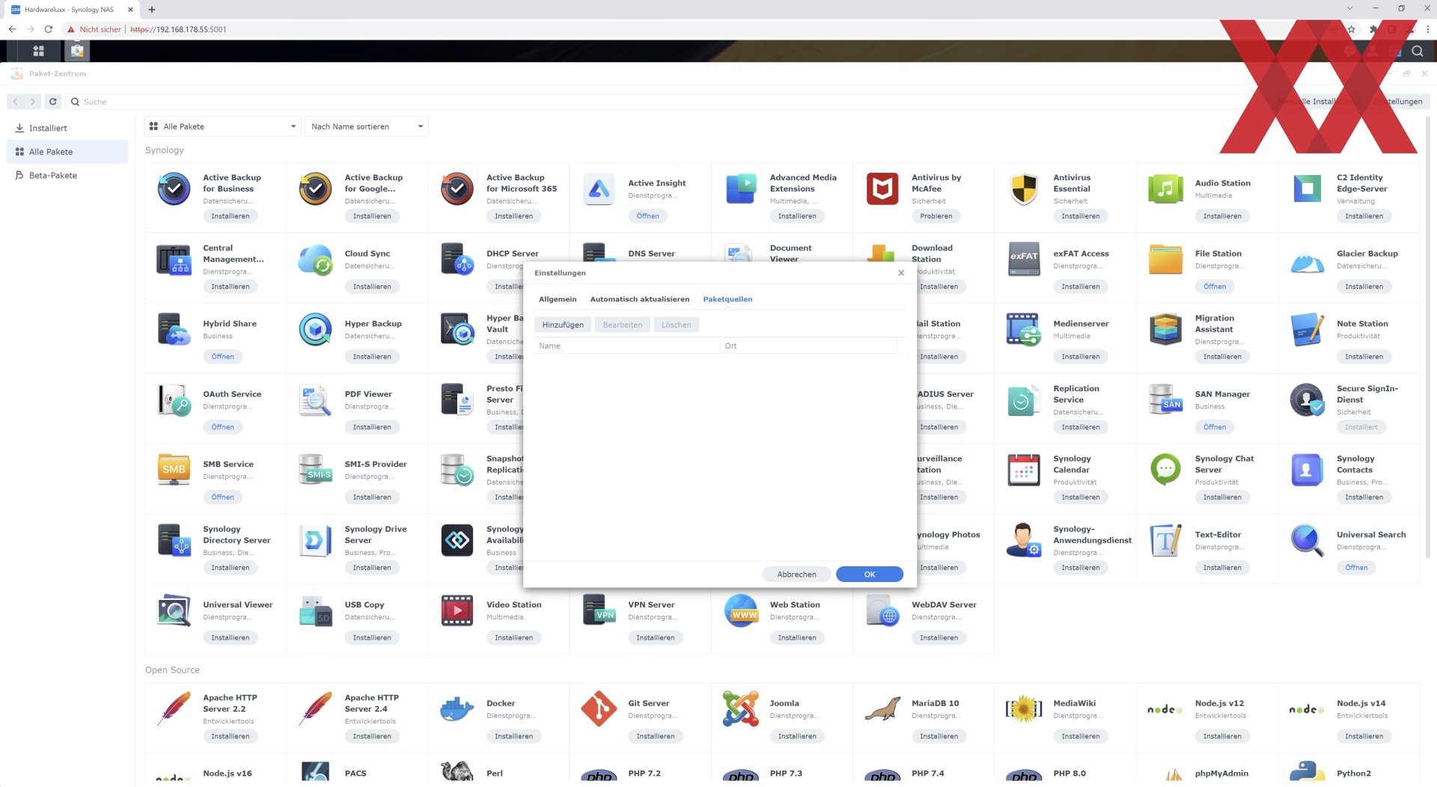Click the Docker whale icon

457,709
